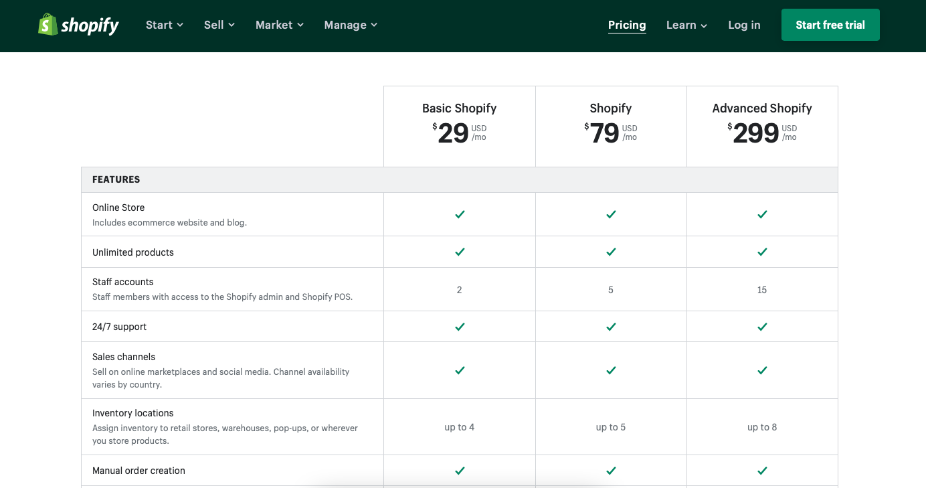This screenshot has width=926, height=488.
Task: Click 'up to 8' inventory locations cell
Action: [x=762, y=427]
